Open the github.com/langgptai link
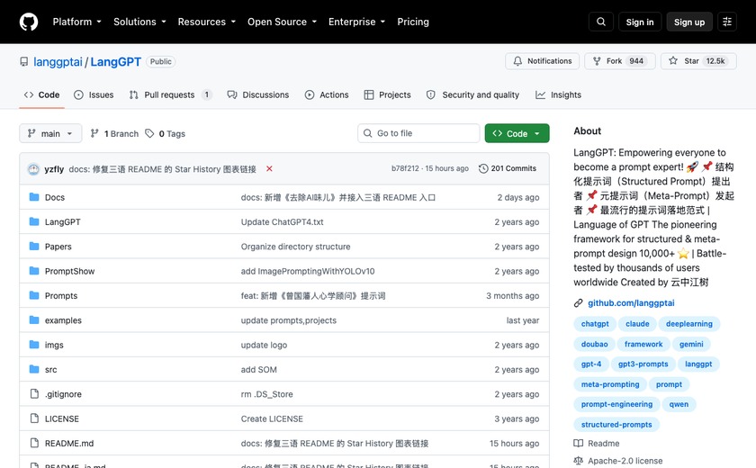This screenshot has width=756, height=468. coord(631,303)
